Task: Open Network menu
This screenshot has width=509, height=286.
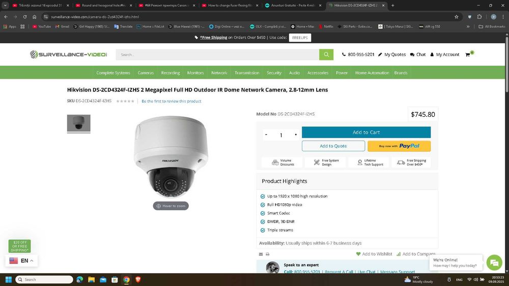Action: coord(219,73)
